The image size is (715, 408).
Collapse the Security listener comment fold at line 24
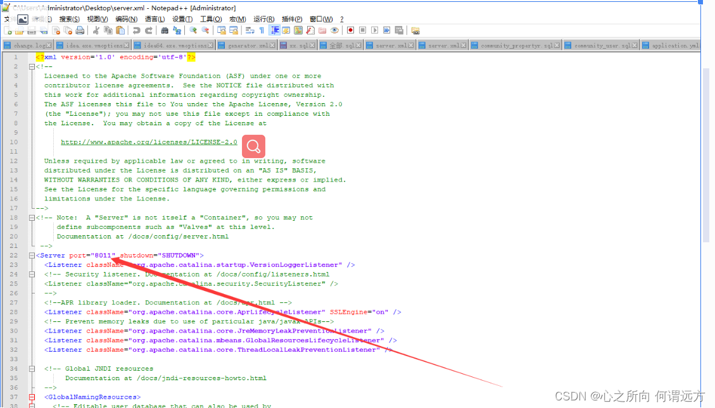click(32, 274)
